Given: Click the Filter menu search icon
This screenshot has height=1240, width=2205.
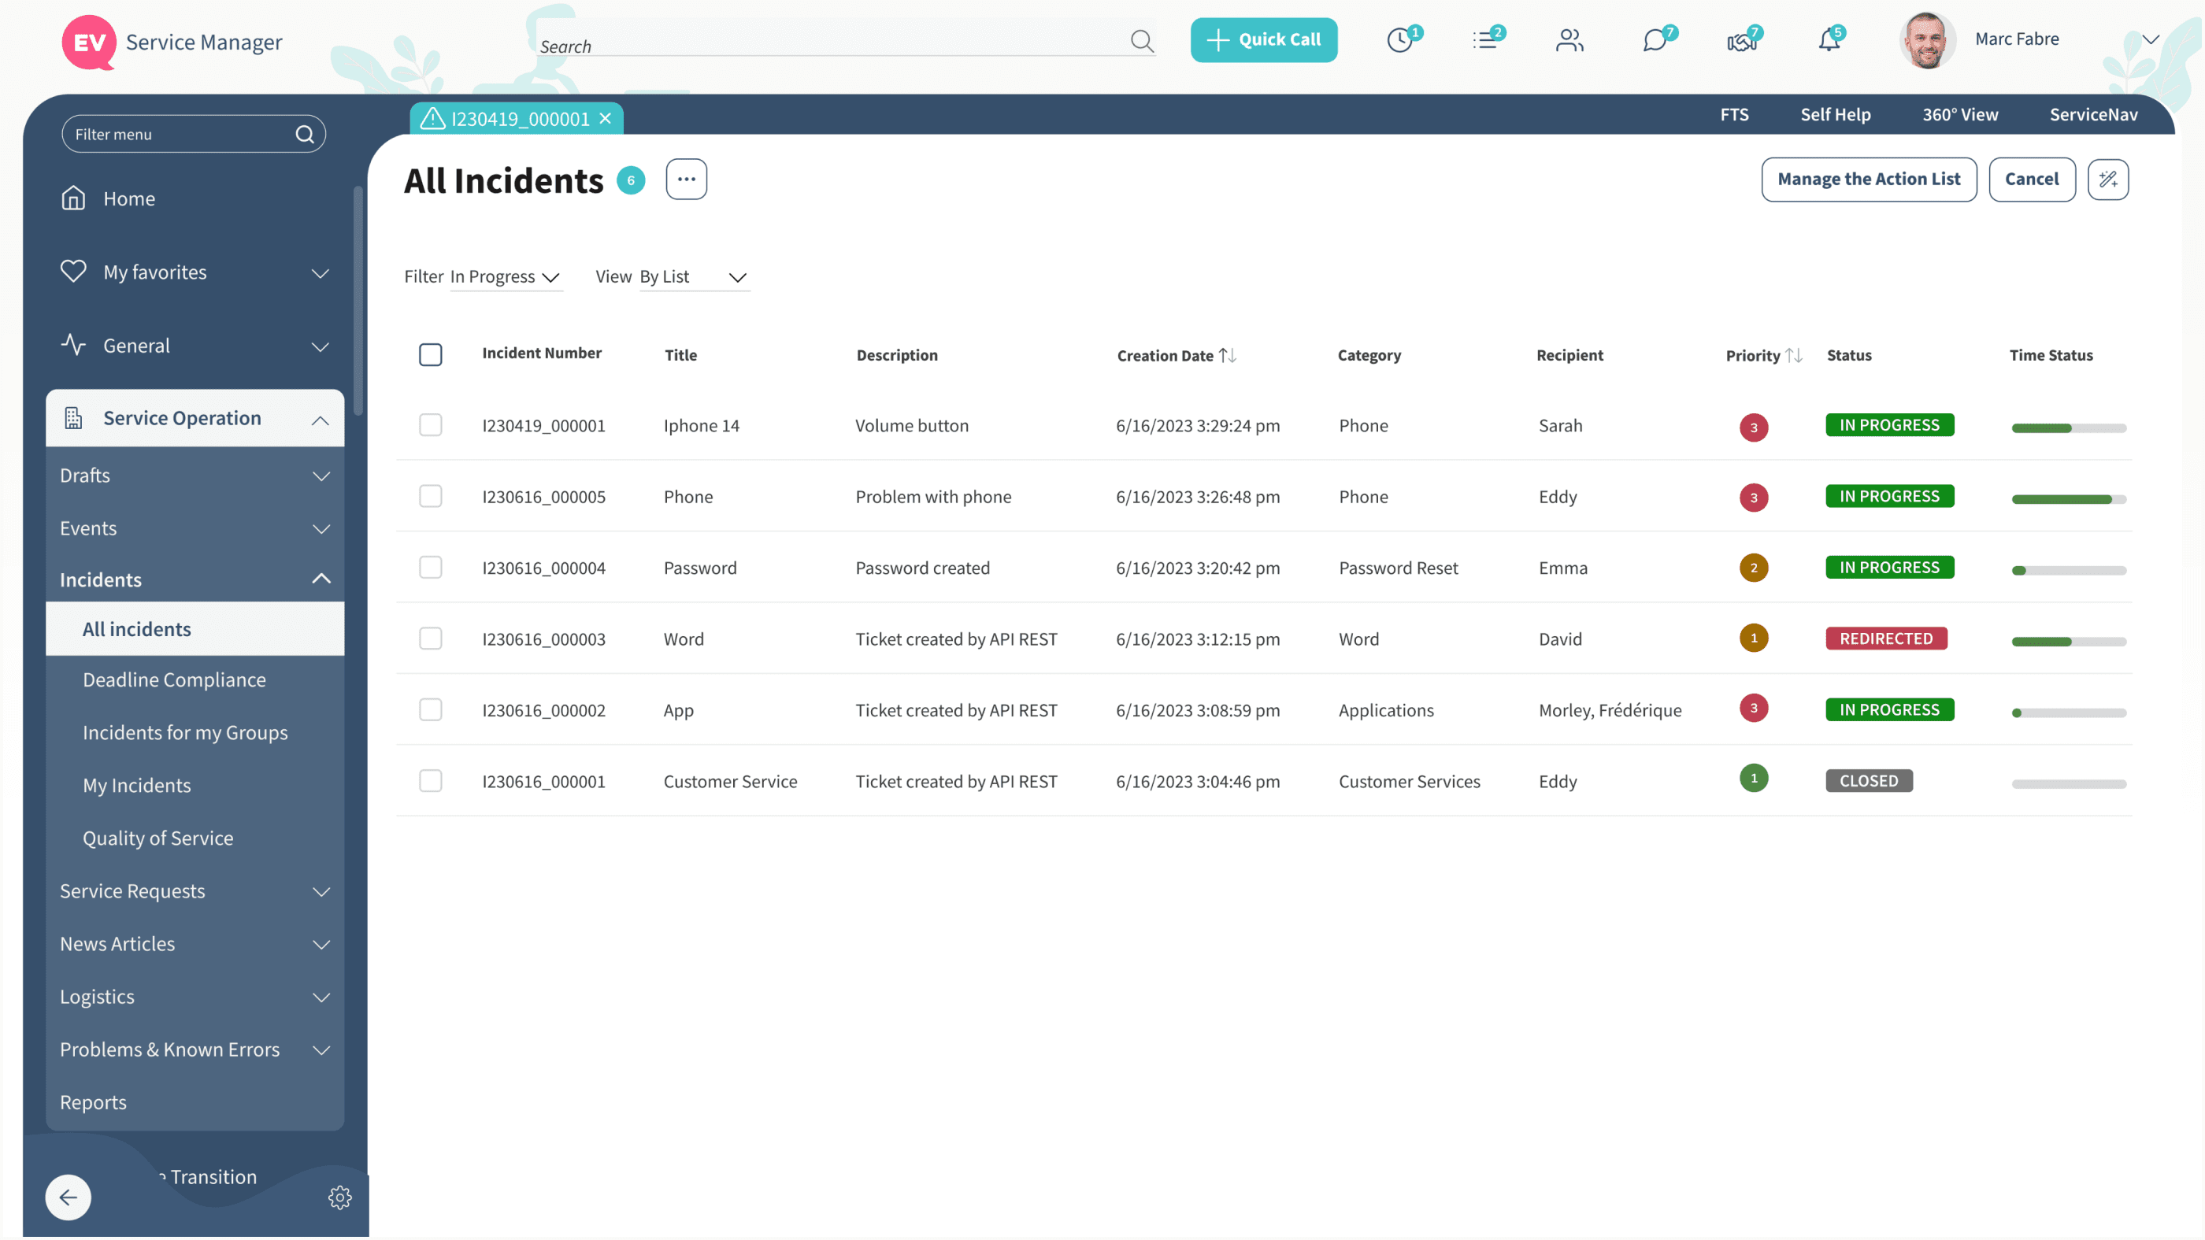Looking at the screenshot, I should (x=305, y=135).
